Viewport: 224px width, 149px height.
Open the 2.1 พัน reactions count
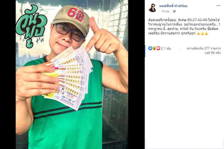(x=166, y=48)
